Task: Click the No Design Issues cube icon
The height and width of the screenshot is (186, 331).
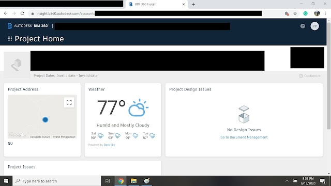Action: point(244,115)
